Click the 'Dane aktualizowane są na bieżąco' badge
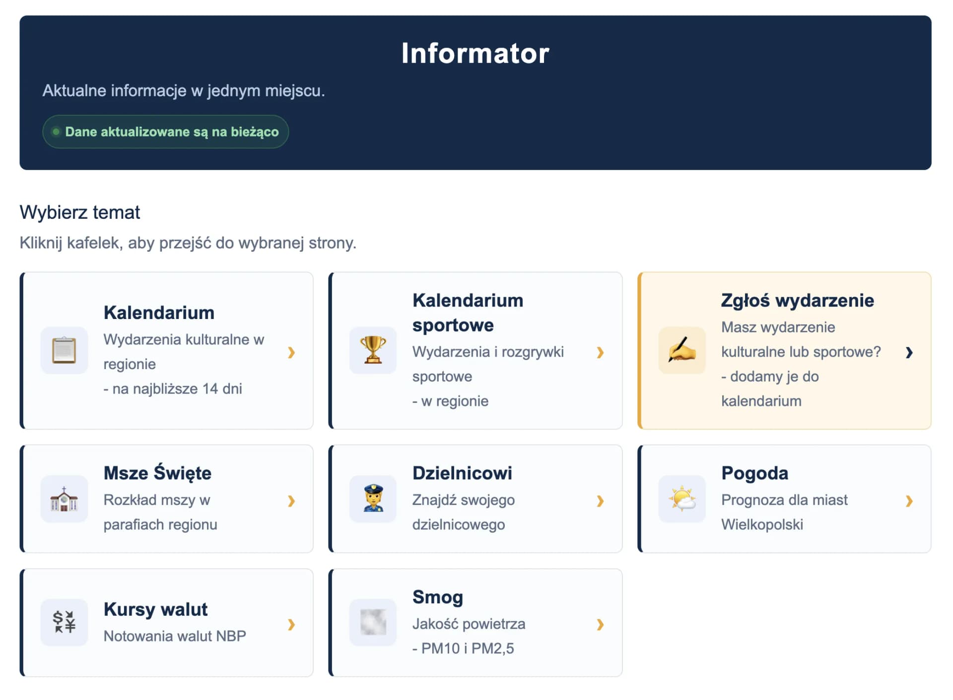 click(166, 131)
